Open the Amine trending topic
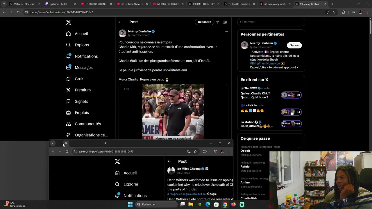 245,183
